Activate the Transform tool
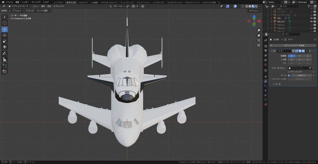Image resolution: width=318 pixels, height=164 pixels. [x=5, y=47]
